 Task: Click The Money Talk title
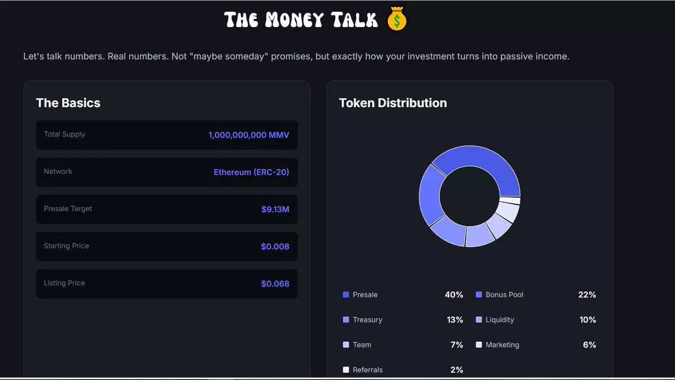pyautogui.click(x=301, y=20)
